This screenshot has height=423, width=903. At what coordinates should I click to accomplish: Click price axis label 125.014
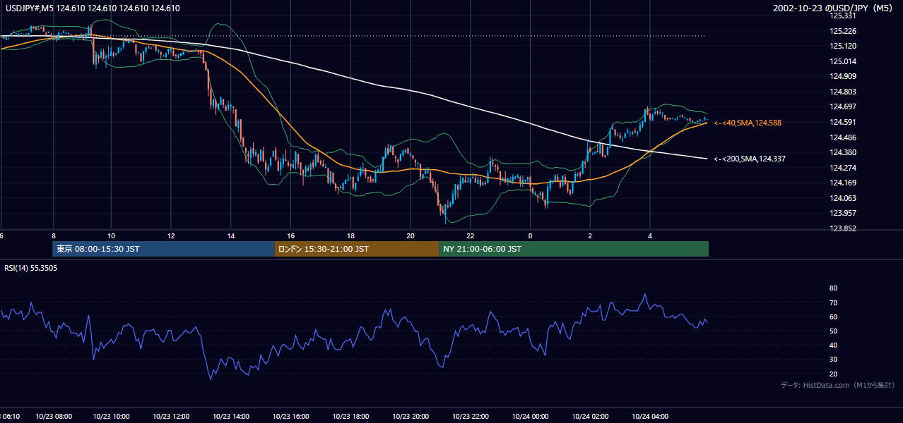[843, 61]
